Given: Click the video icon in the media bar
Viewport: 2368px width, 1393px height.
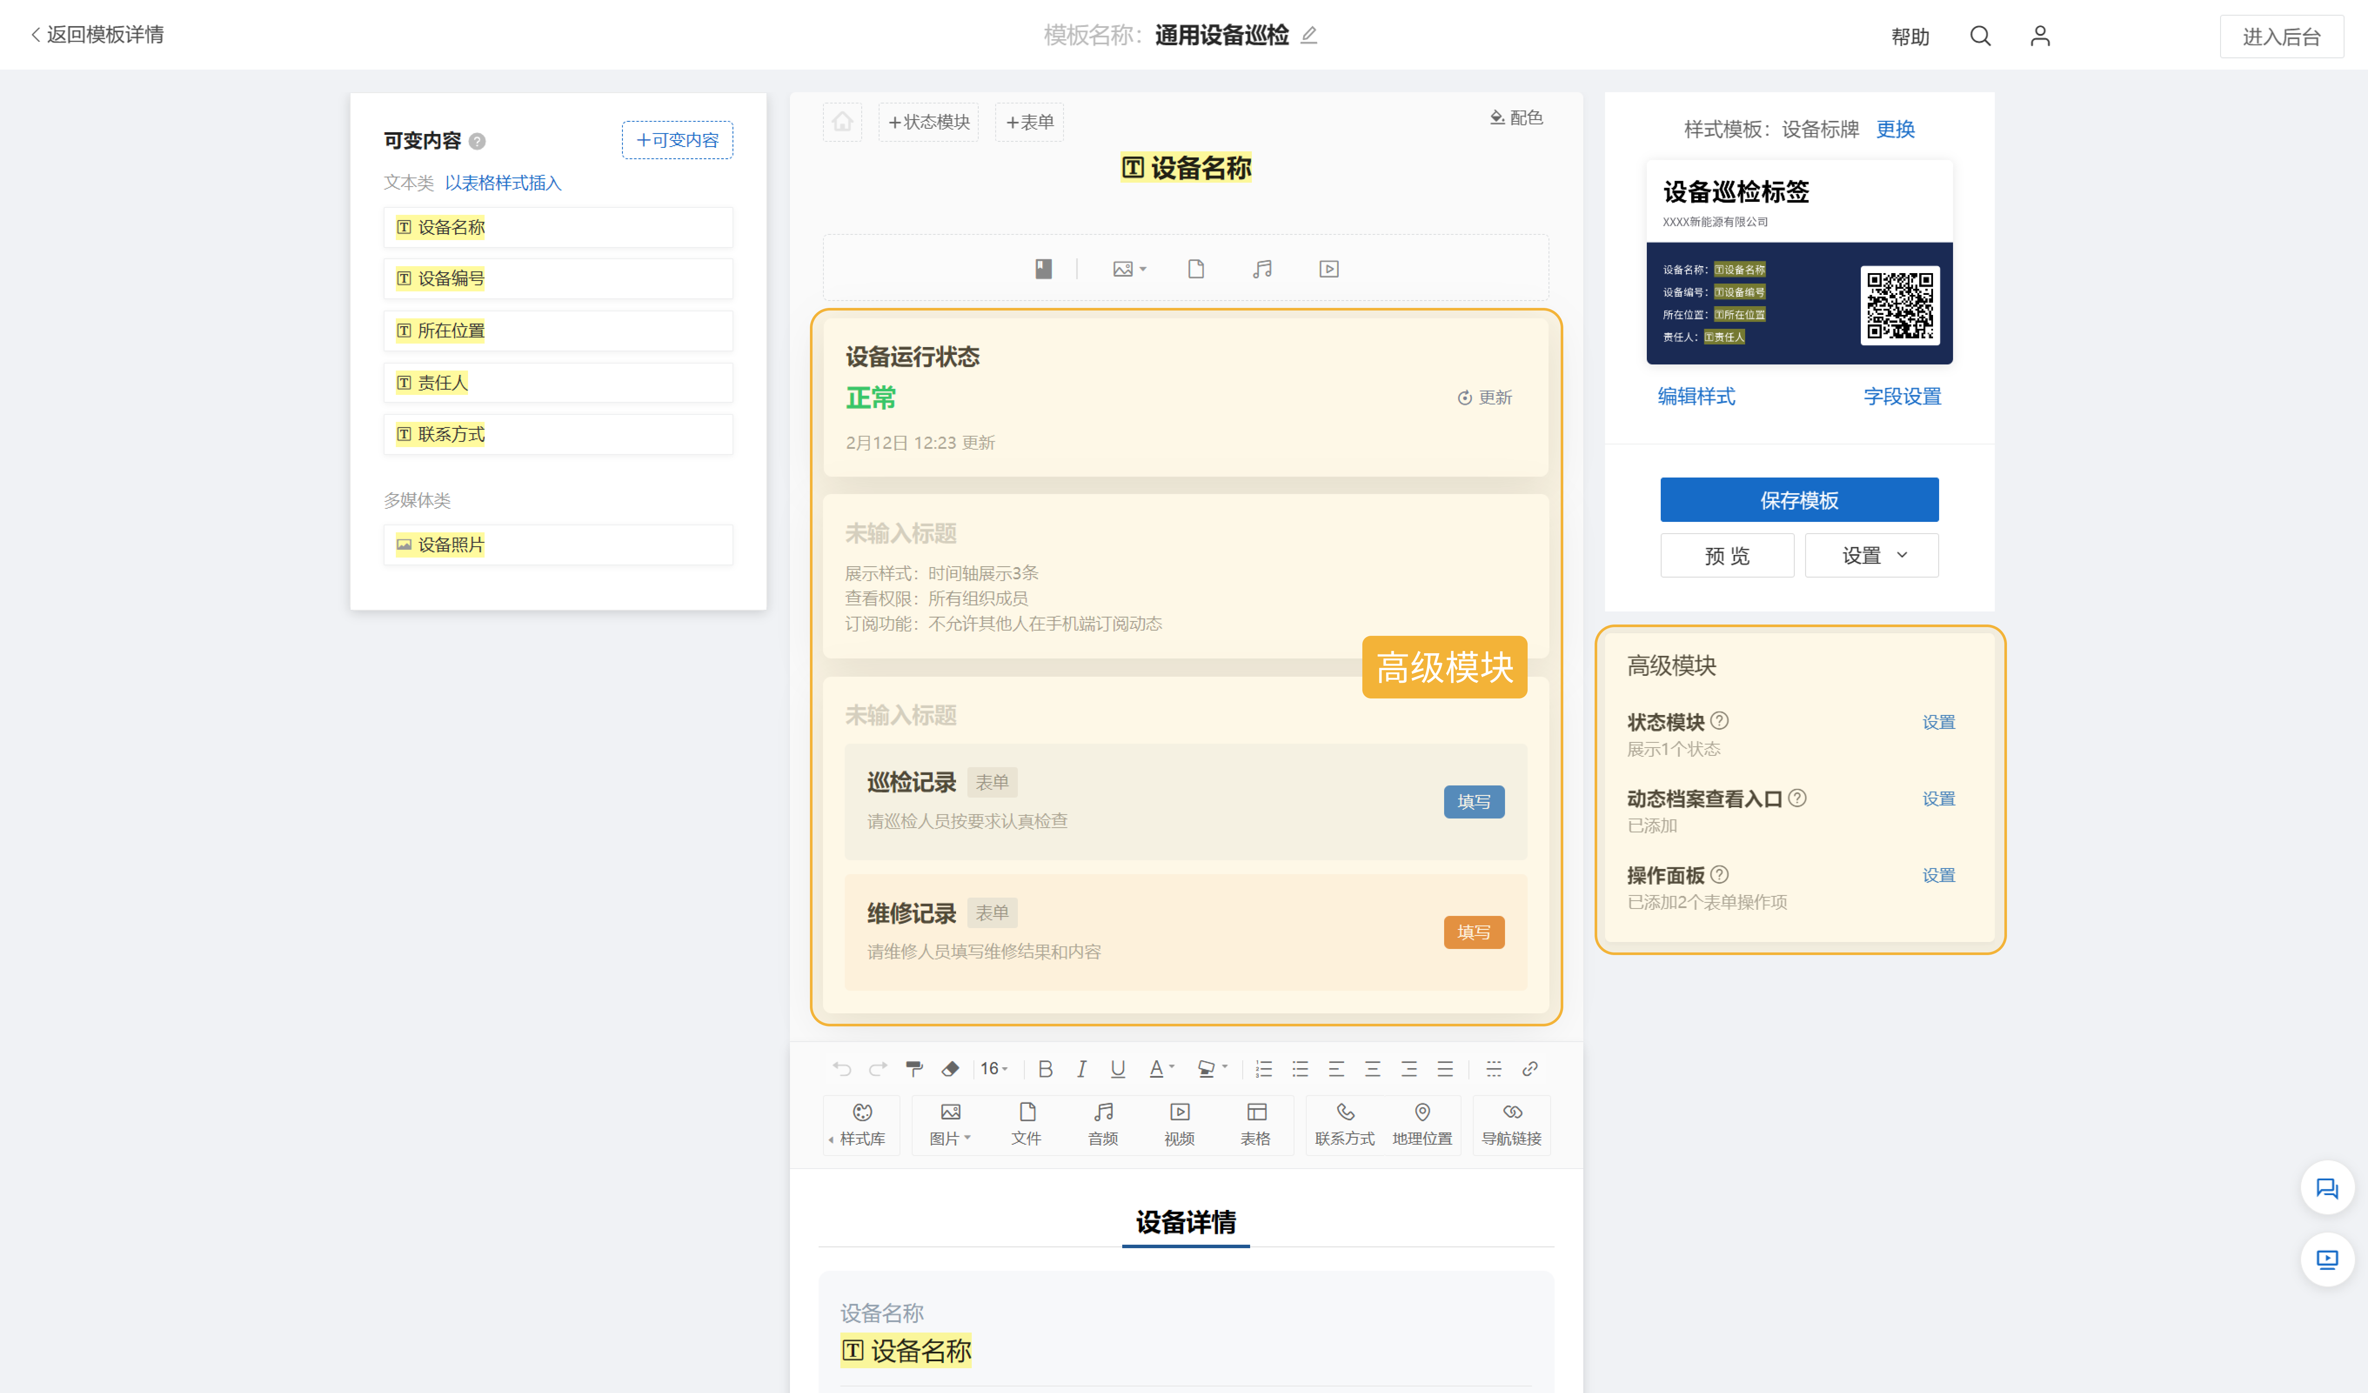Looking at the screenshot, I should (1329, 269).
